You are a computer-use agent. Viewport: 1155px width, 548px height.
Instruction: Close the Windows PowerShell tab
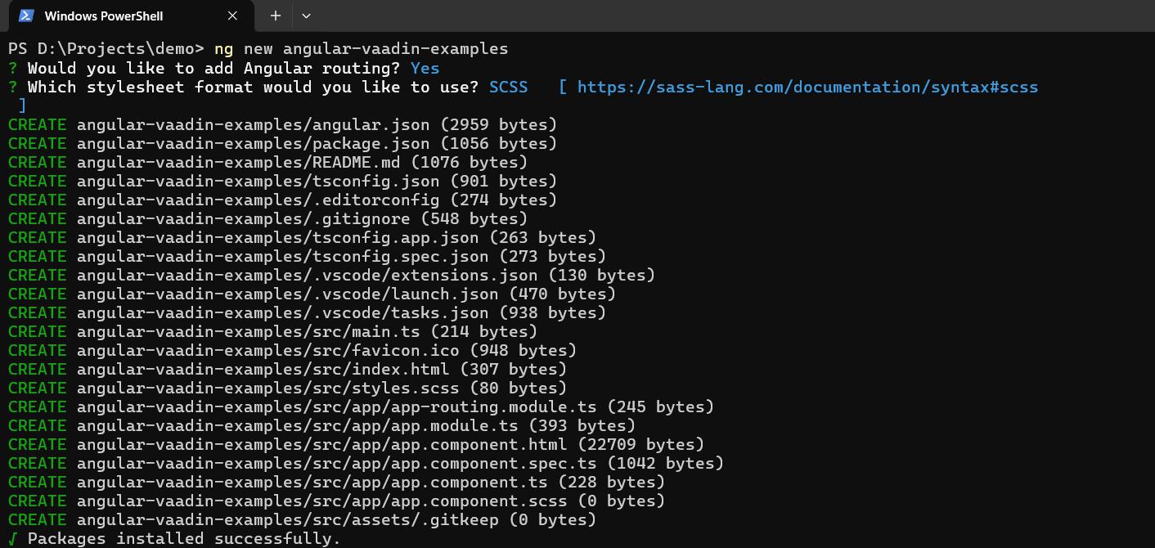231,16
